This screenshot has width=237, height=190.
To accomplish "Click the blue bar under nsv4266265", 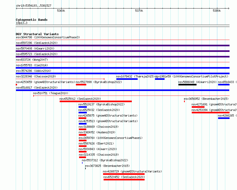I will pos(224,118).
